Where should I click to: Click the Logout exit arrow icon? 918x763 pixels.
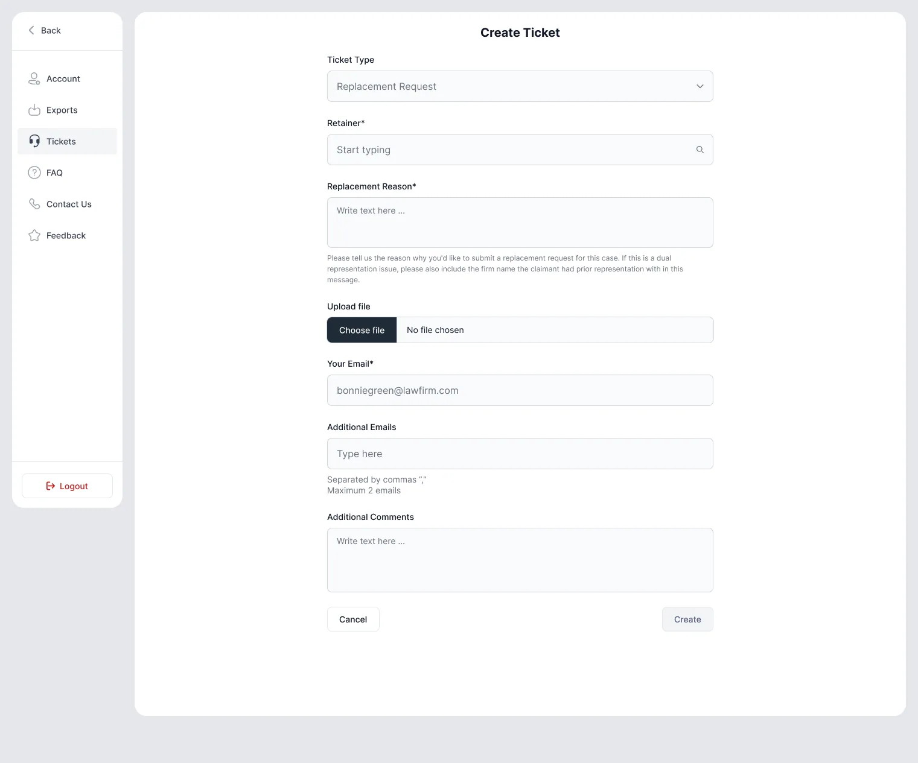click(51, 486)
